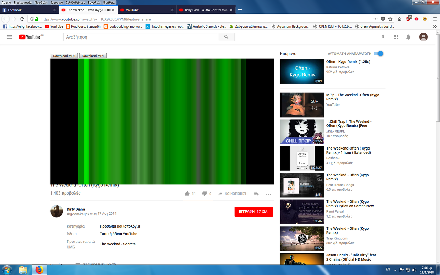Click the smiley emoji extension icon
Image resolution: width=440 pixels, height=275 pixels.
click(425, 19)
